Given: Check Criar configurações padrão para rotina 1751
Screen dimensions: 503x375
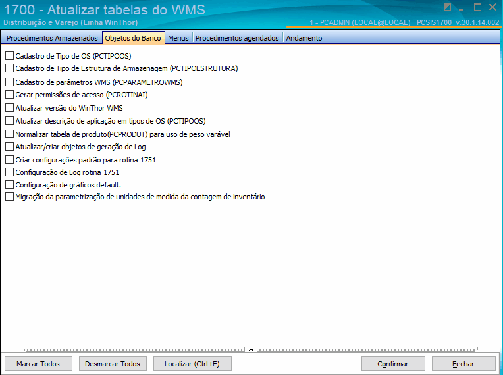Looking at the screenshot, I should pos(10,160).
